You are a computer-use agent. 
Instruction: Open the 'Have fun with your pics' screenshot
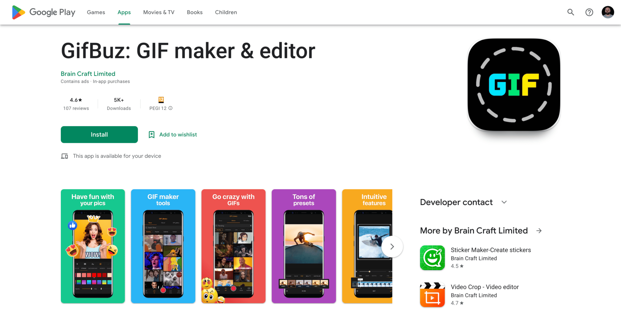click(x=93, y=246)
